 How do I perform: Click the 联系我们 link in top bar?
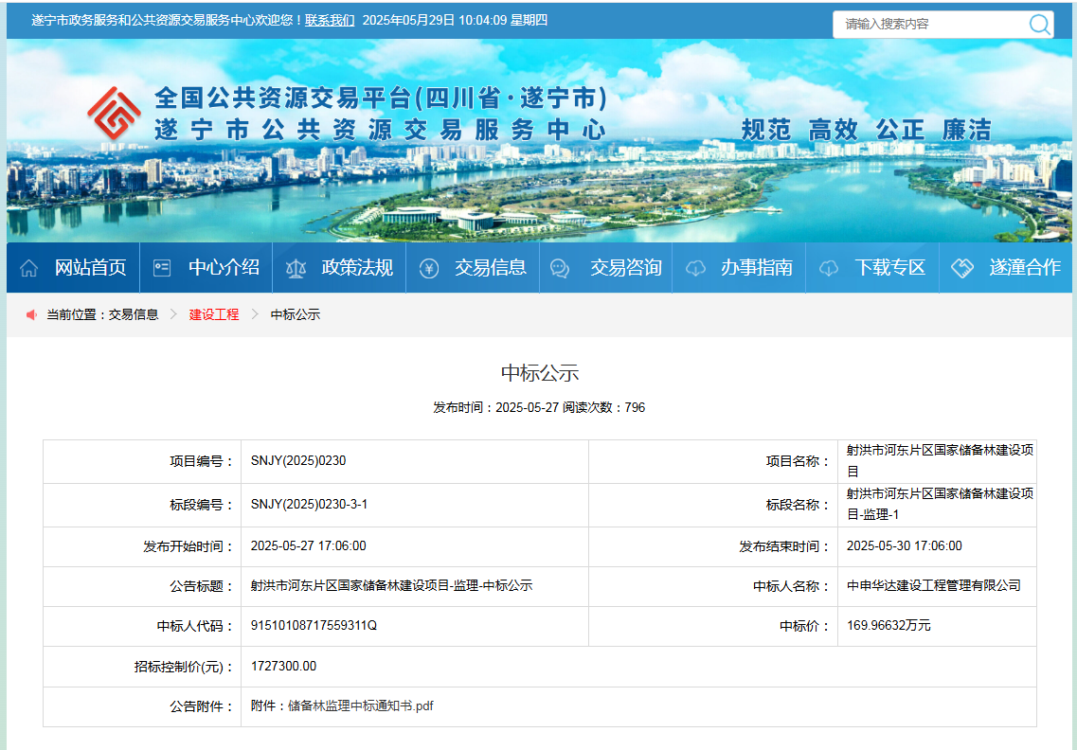coord(330,20)
